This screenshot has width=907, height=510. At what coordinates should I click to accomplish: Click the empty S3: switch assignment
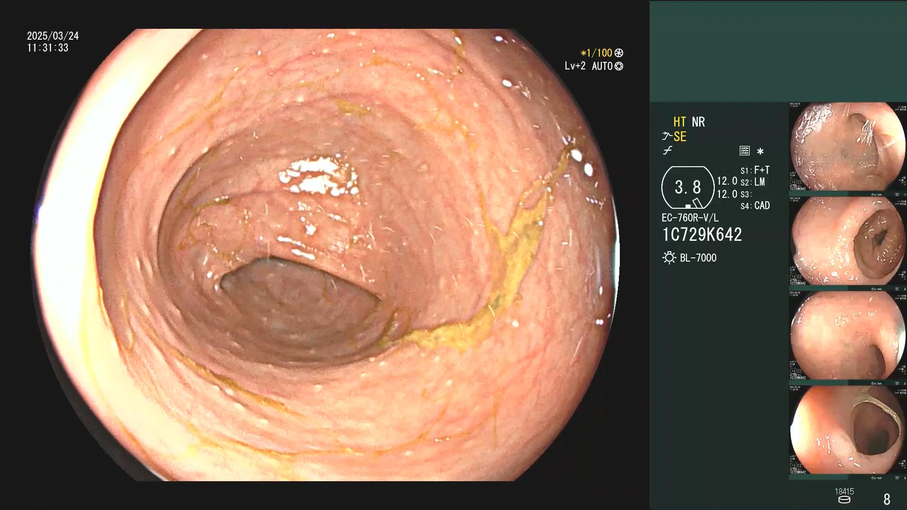click(746, 194)
